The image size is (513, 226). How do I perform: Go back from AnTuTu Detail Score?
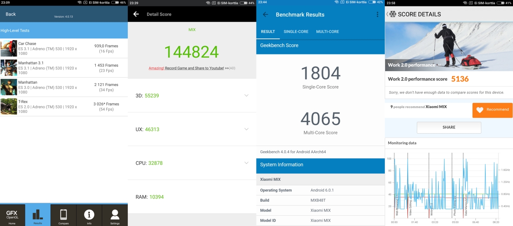136,14
